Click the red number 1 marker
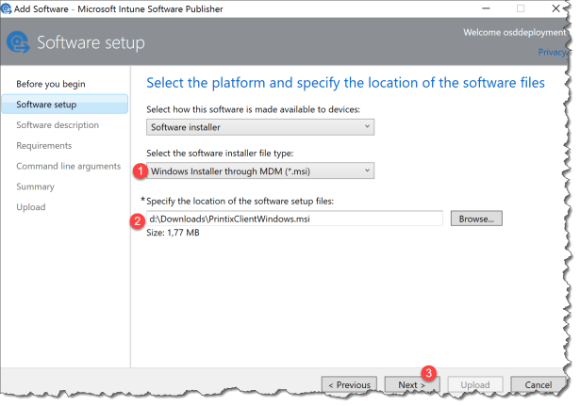This screenshot has width=580, height=406. pyautogui.click(x=140, y=171)
